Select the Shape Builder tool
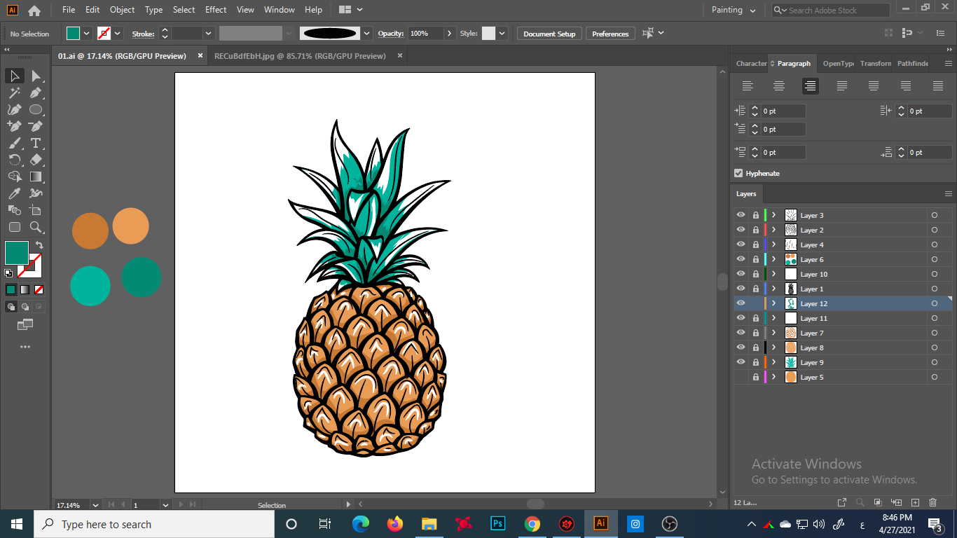 (15, 177)
